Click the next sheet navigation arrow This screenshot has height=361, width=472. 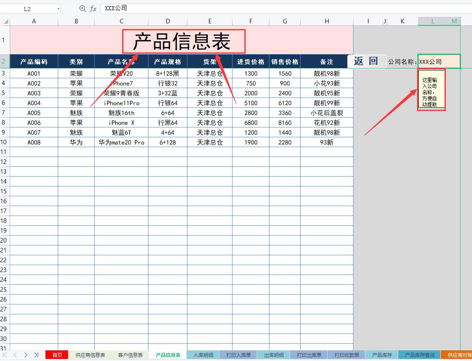pyautogui.click(x=25, y=355)
